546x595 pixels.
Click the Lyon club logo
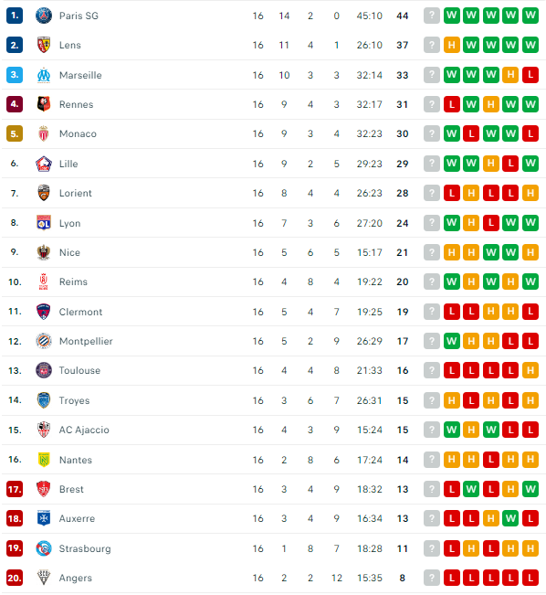[44, 223]
